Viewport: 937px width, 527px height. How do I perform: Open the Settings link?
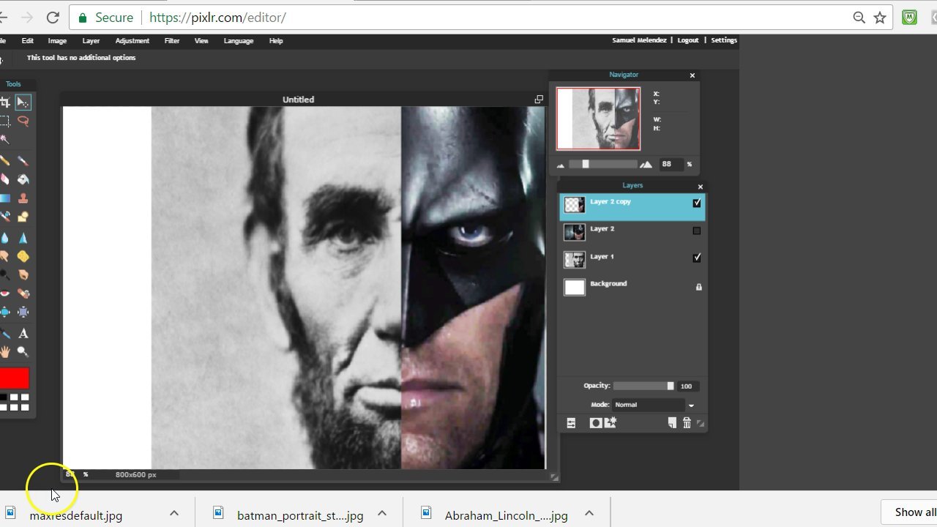click(x=723, y=40)
